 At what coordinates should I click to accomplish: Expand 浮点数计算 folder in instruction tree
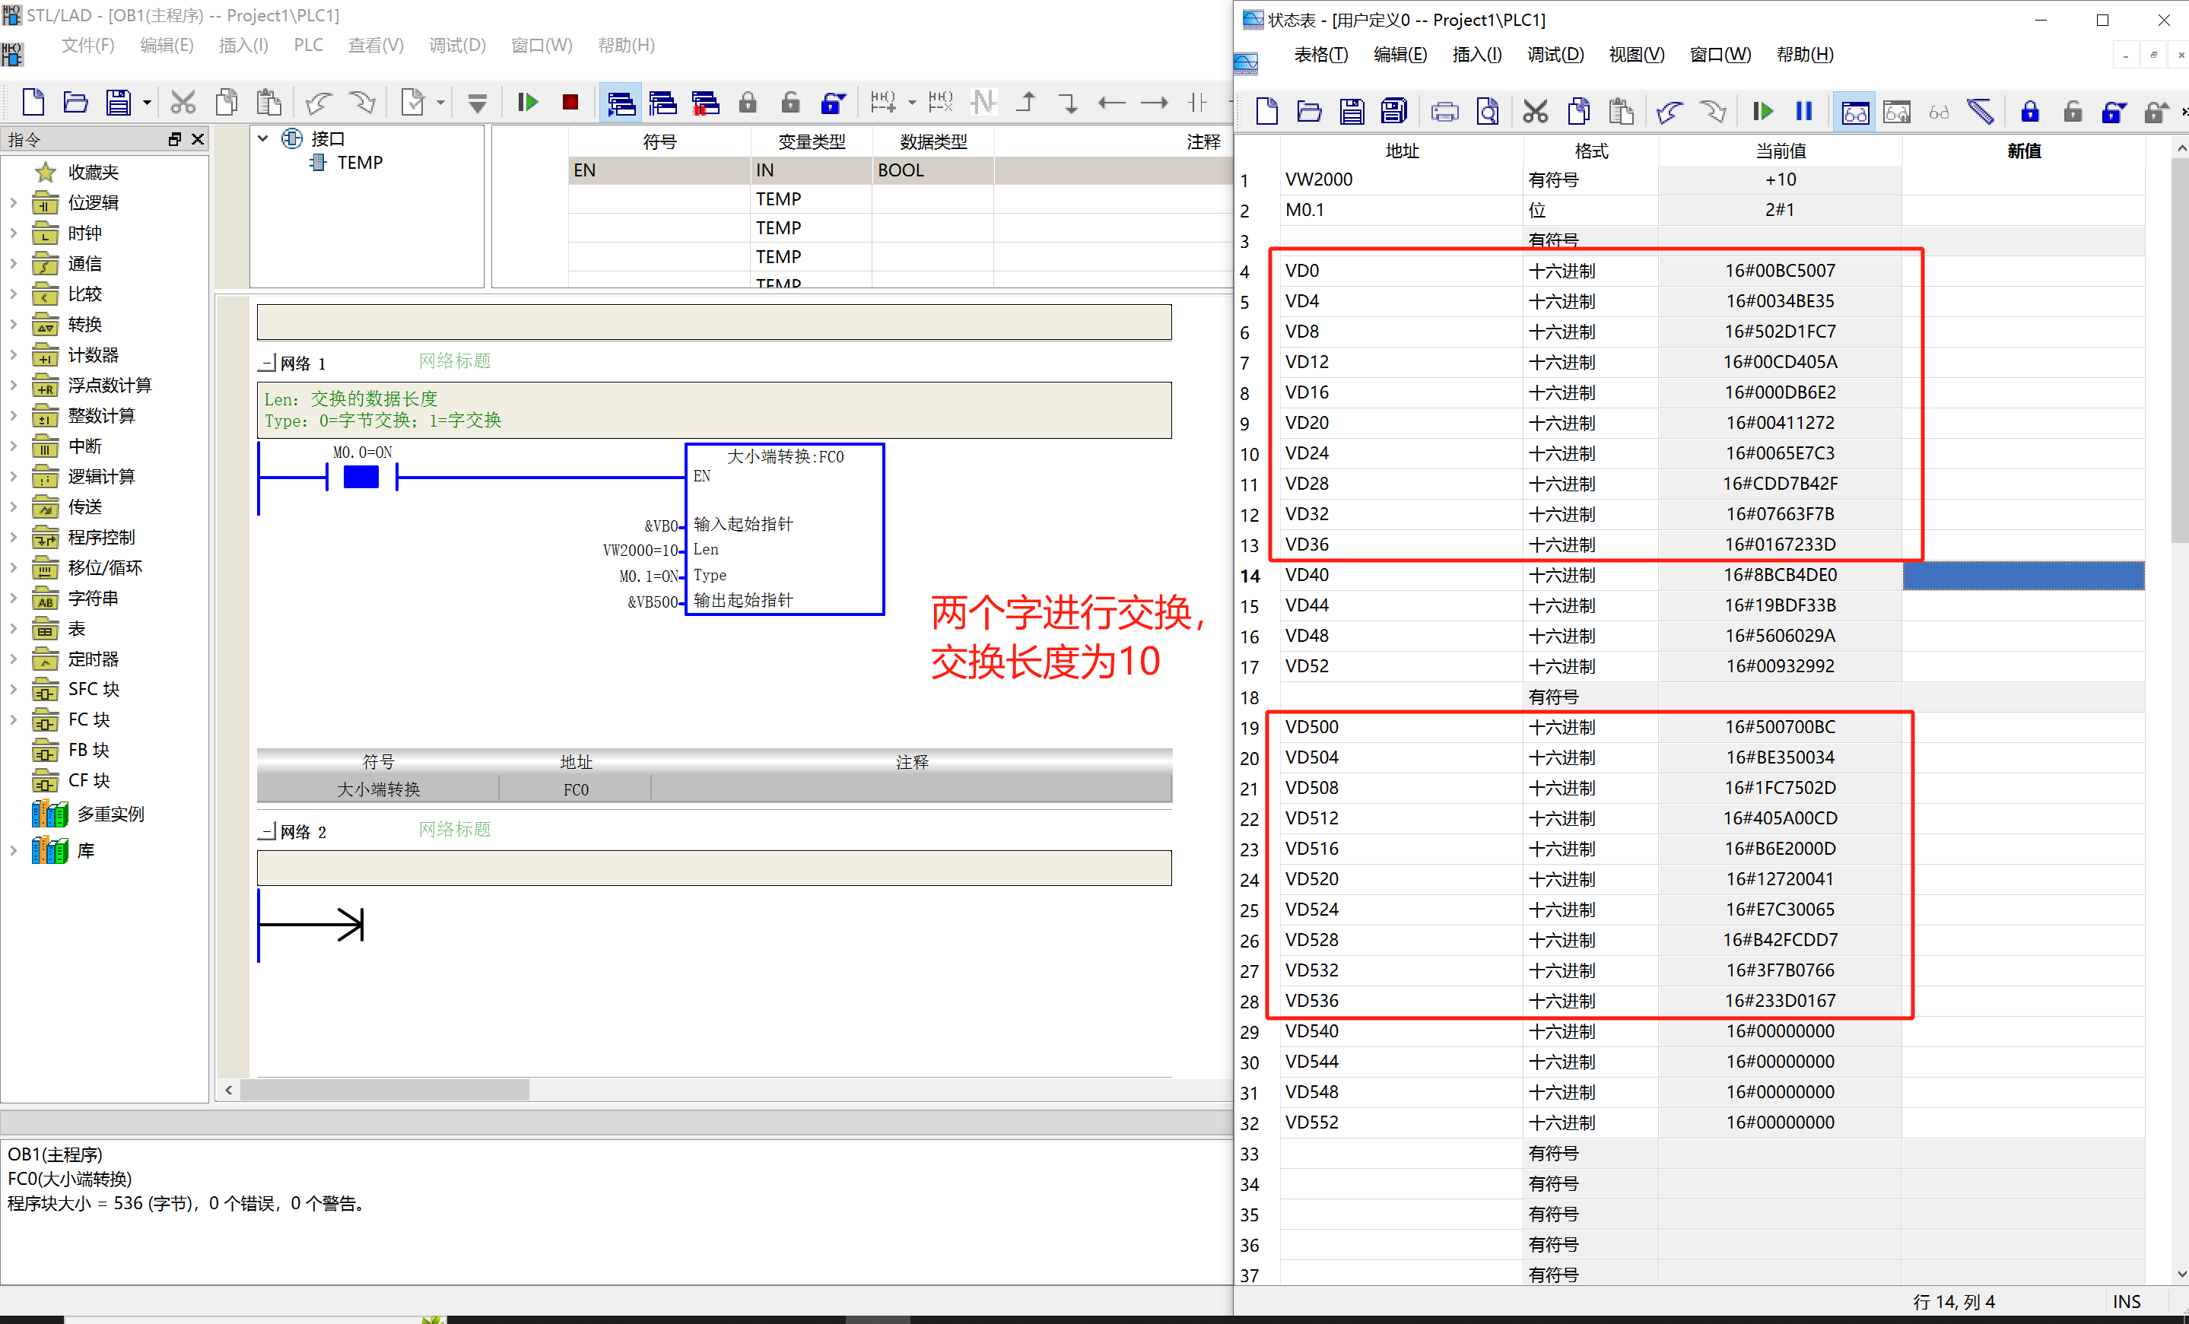pyautogui.click(x=14, y=386)
